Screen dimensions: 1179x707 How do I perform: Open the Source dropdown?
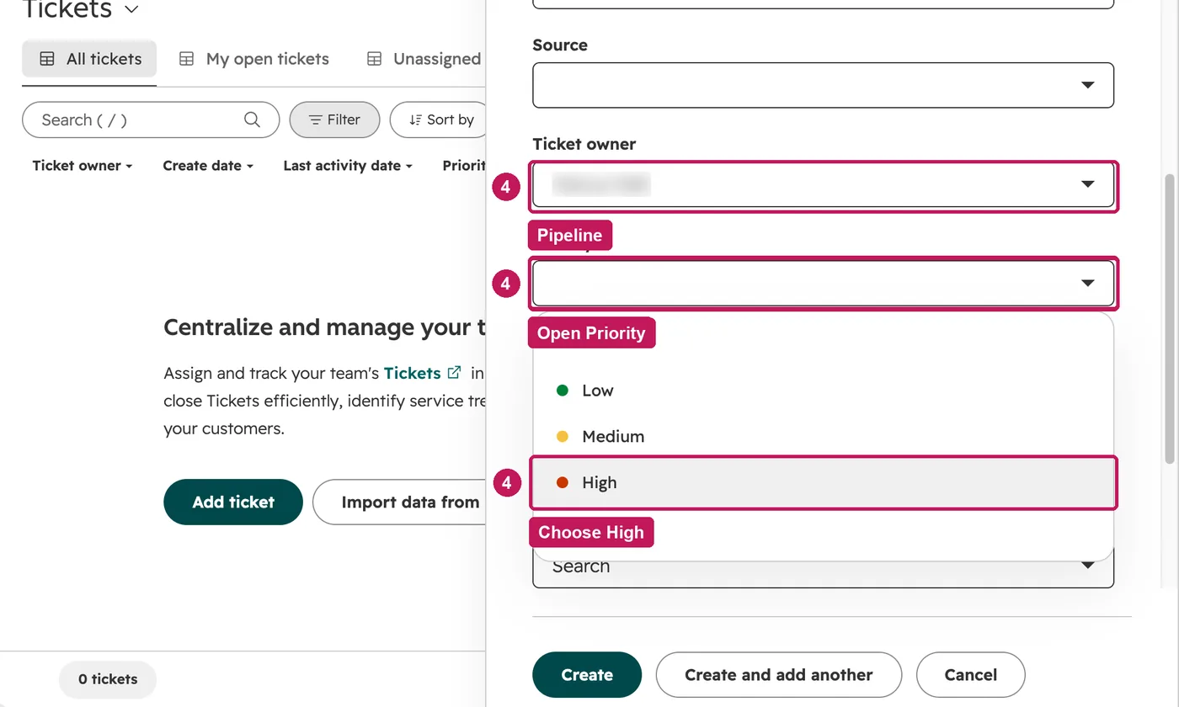click(823, 85)
